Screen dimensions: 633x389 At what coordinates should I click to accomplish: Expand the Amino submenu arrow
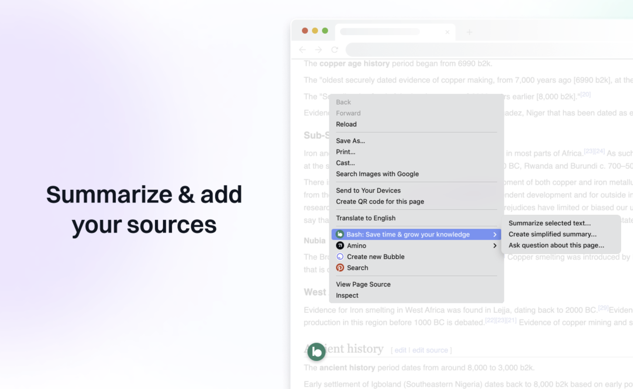click(x=494, y=246)
